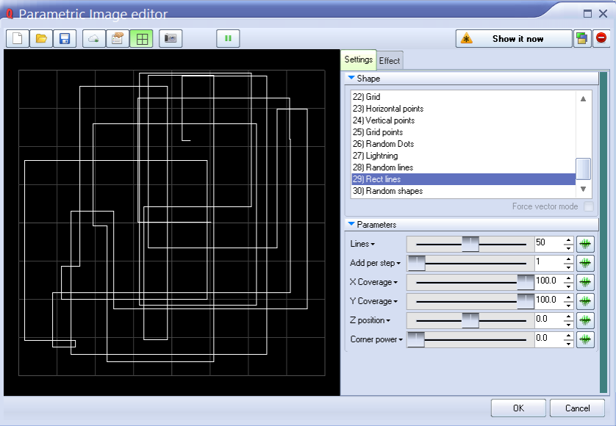This screenshot has width=616, height=426.
Task: Click the red stop icon near Show it now
Action: (603, 38)
